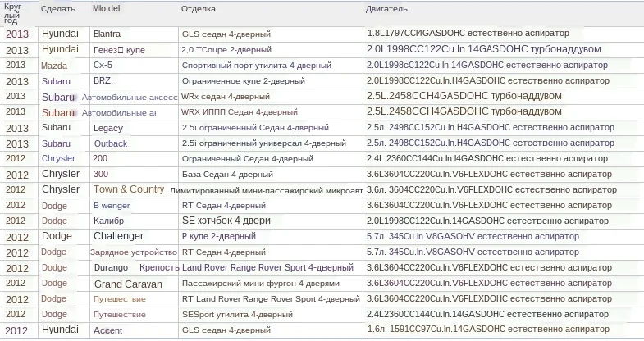
Task: Select the 'Elantra' model cell
Action: (x=107, y=34)
